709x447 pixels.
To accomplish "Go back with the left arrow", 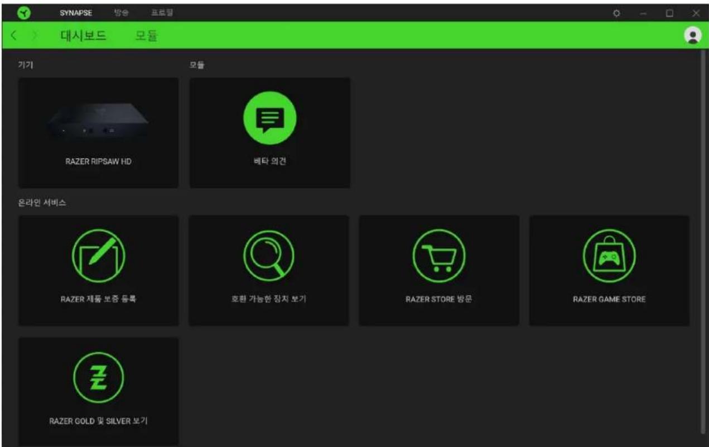I will 13,36.
